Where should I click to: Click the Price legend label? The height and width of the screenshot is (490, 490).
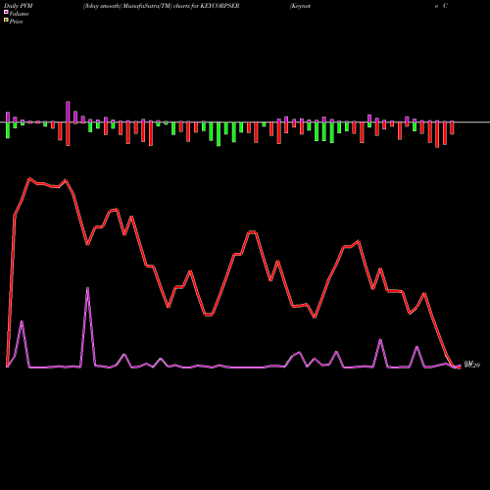click(x=16, y=22)
